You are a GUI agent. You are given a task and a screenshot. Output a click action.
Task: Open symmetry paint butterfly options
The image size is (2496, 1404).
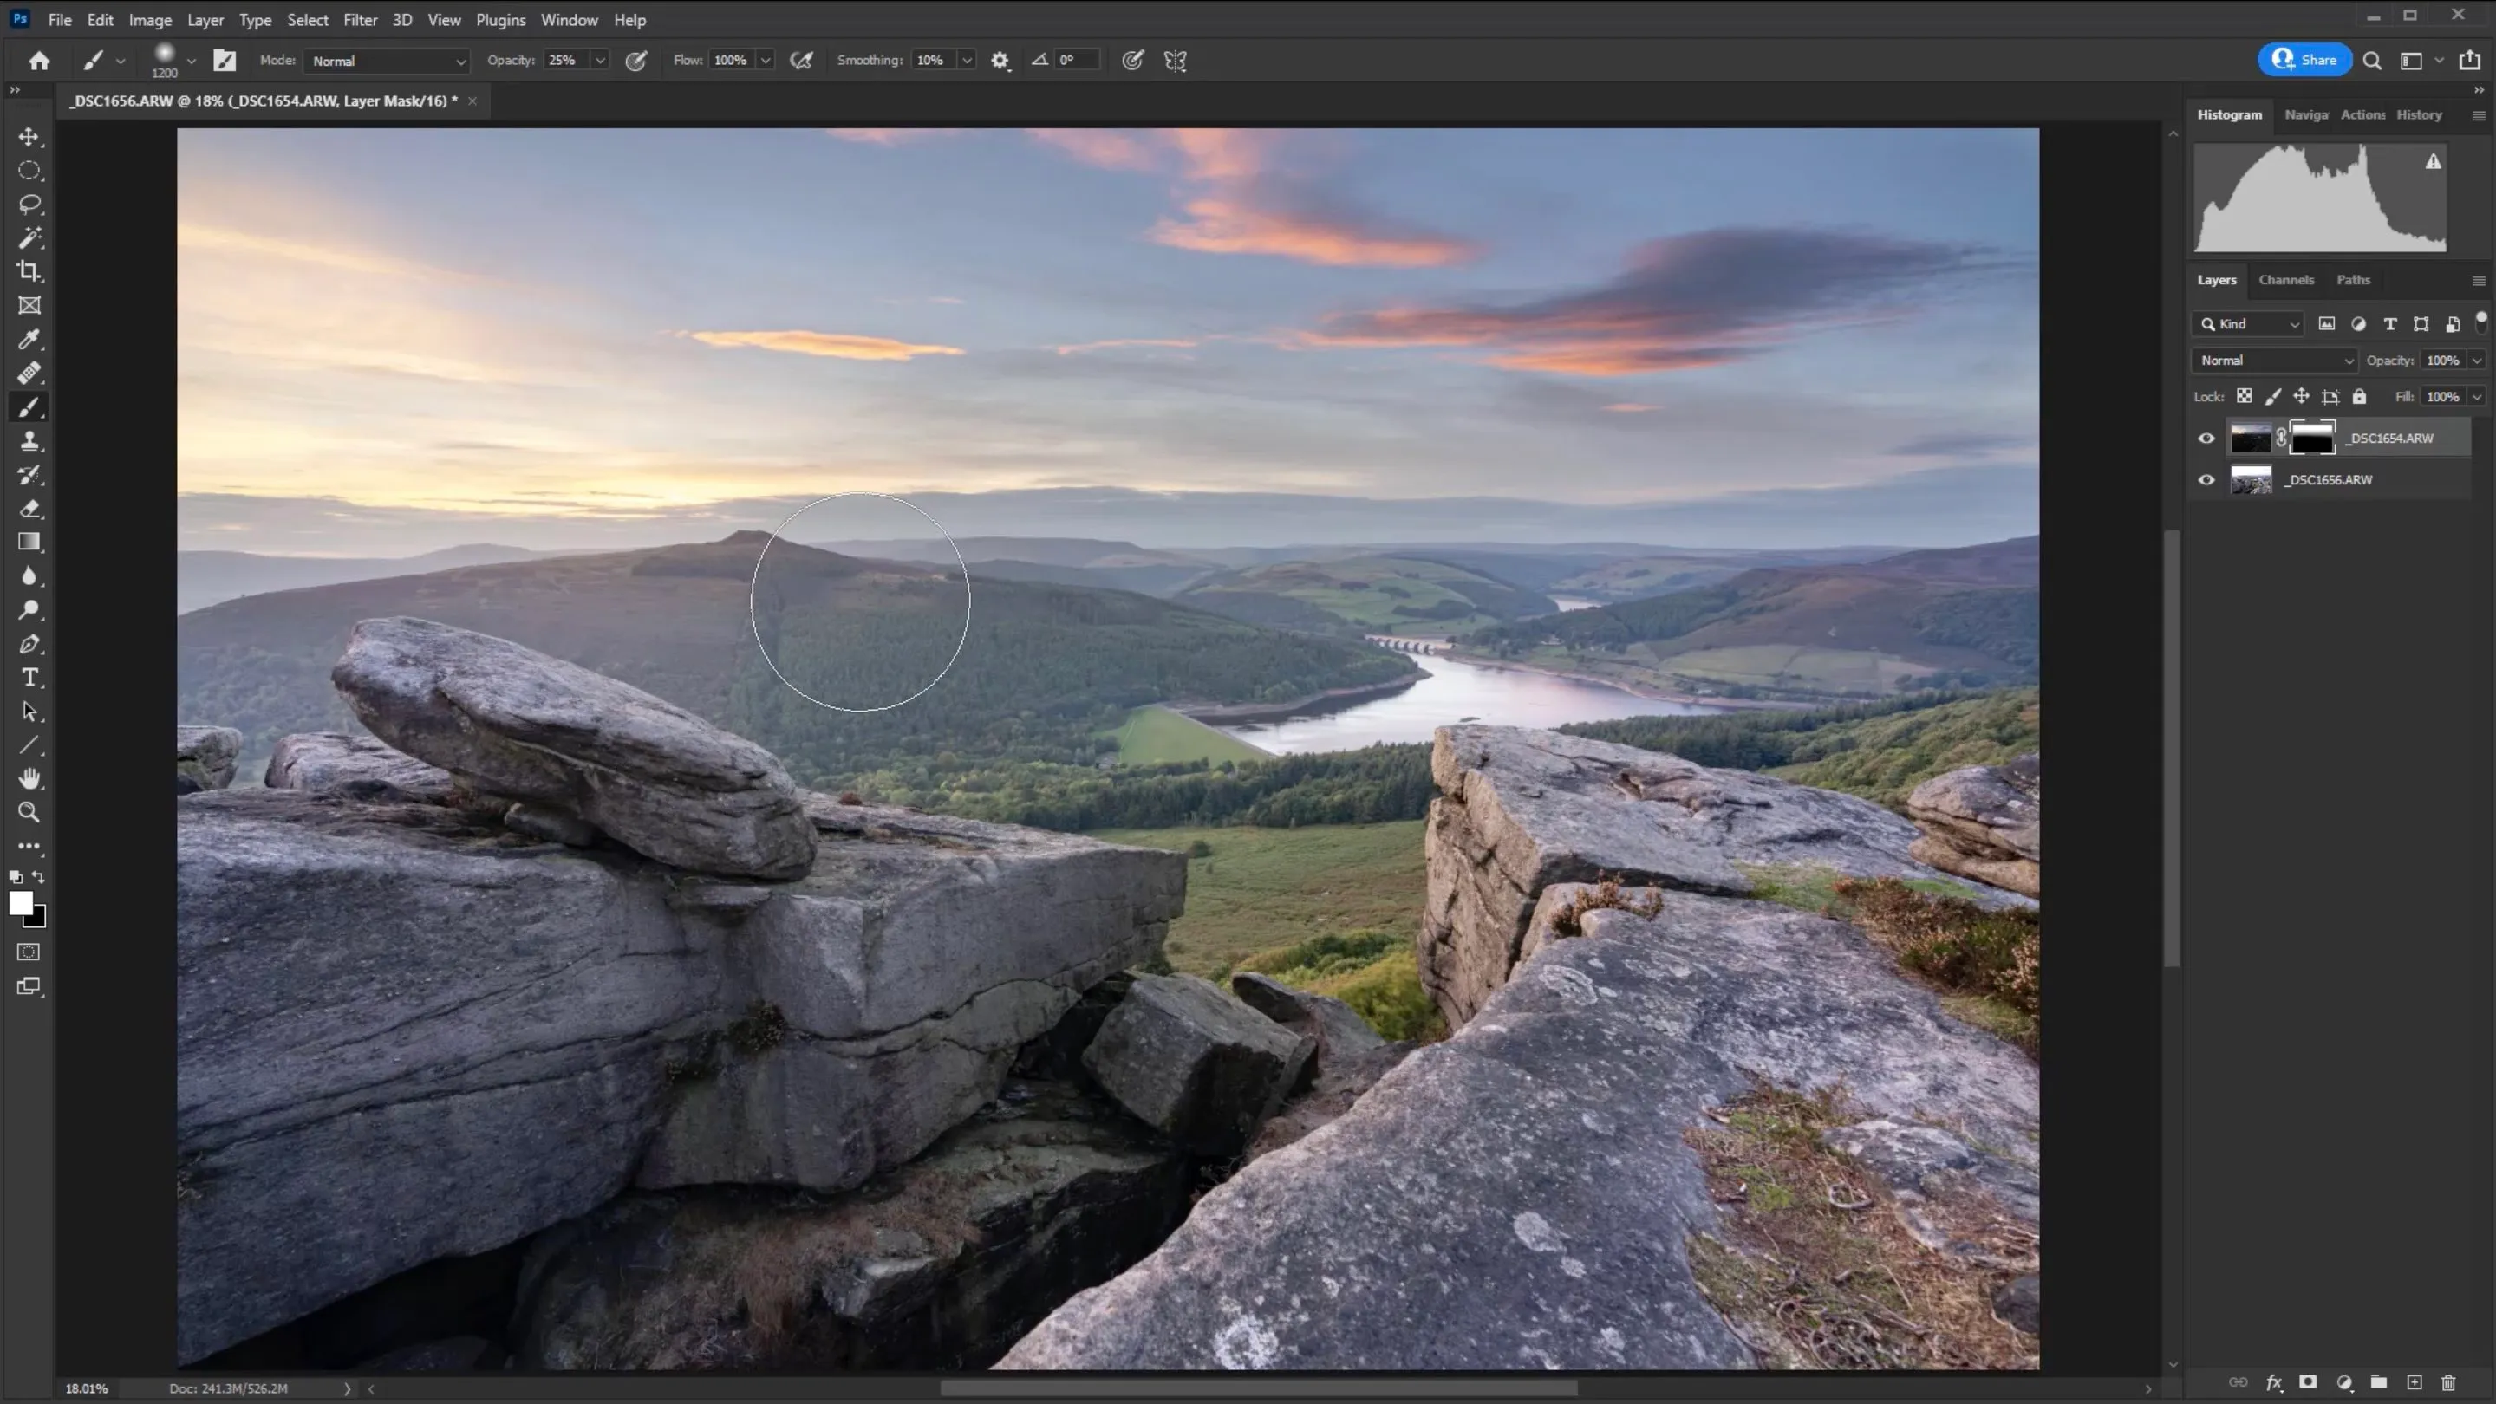[1176, 61]
